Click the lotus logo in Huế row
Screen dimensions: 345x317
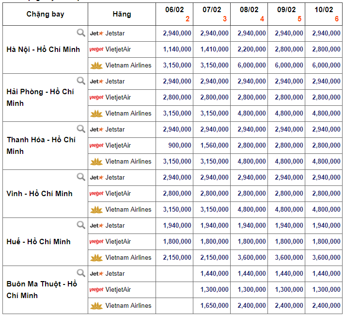coord(96,258)
